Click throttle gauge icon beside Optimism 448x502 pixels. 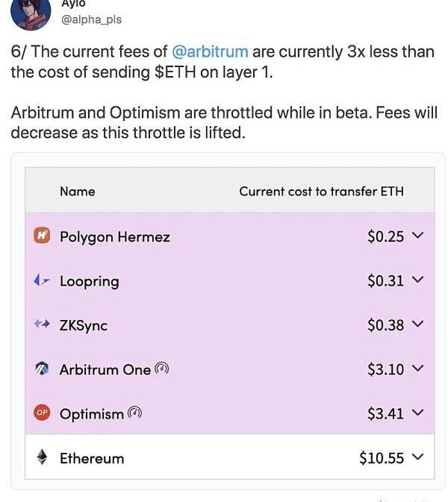pyautogui.click(x=134, y=412)
